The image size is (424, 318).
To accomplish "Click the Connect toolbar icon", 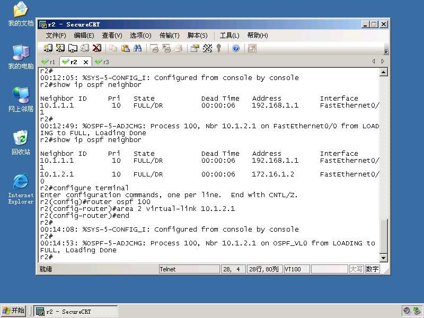I will (x=48, y=48).
